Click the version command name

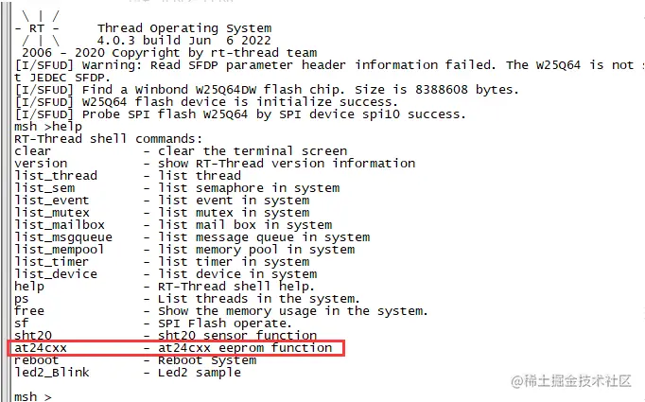[41, 164]
